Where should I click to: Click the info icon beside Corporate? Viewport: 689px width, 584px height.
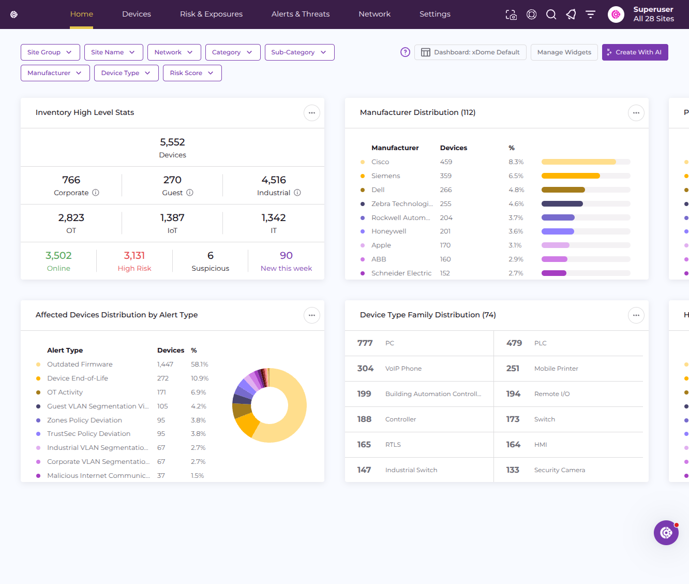[x=96, y=193]
